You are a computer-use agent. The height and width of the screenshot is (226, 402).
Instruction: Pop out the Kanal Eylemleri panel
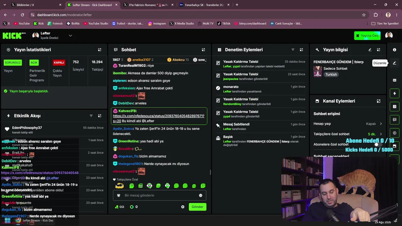click(378, 101)
